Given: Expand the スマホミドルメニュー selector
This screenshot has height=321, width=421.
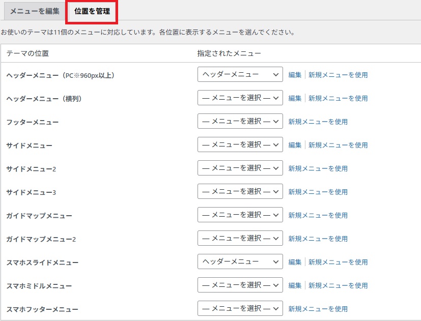Looking at the screenshot, I should click(240, 285).
